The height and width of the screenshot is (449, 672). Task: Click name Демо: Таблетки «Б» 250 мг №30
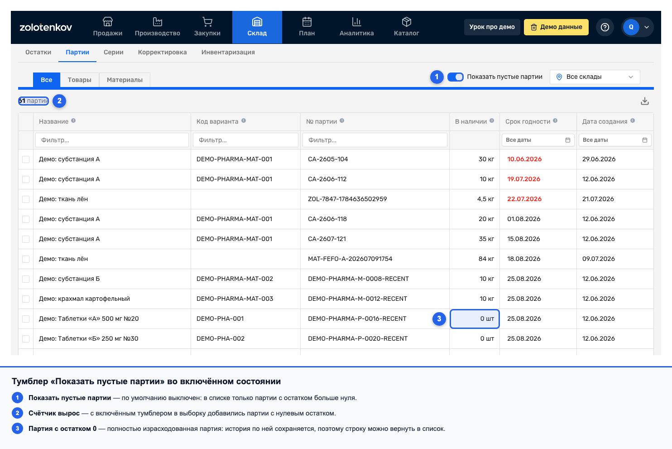coord(89,339)
